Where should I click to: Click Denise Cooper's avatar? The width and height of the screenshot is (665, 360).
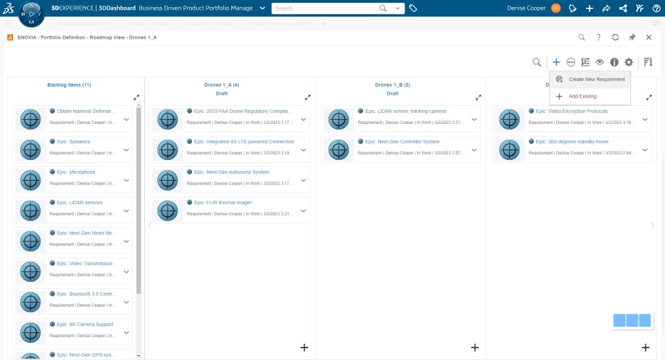556,8
